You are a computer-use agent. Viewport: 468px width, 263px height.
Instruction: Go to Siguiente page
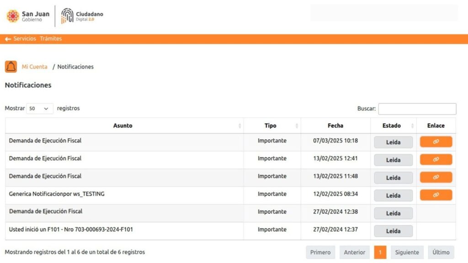pos(407,252)
